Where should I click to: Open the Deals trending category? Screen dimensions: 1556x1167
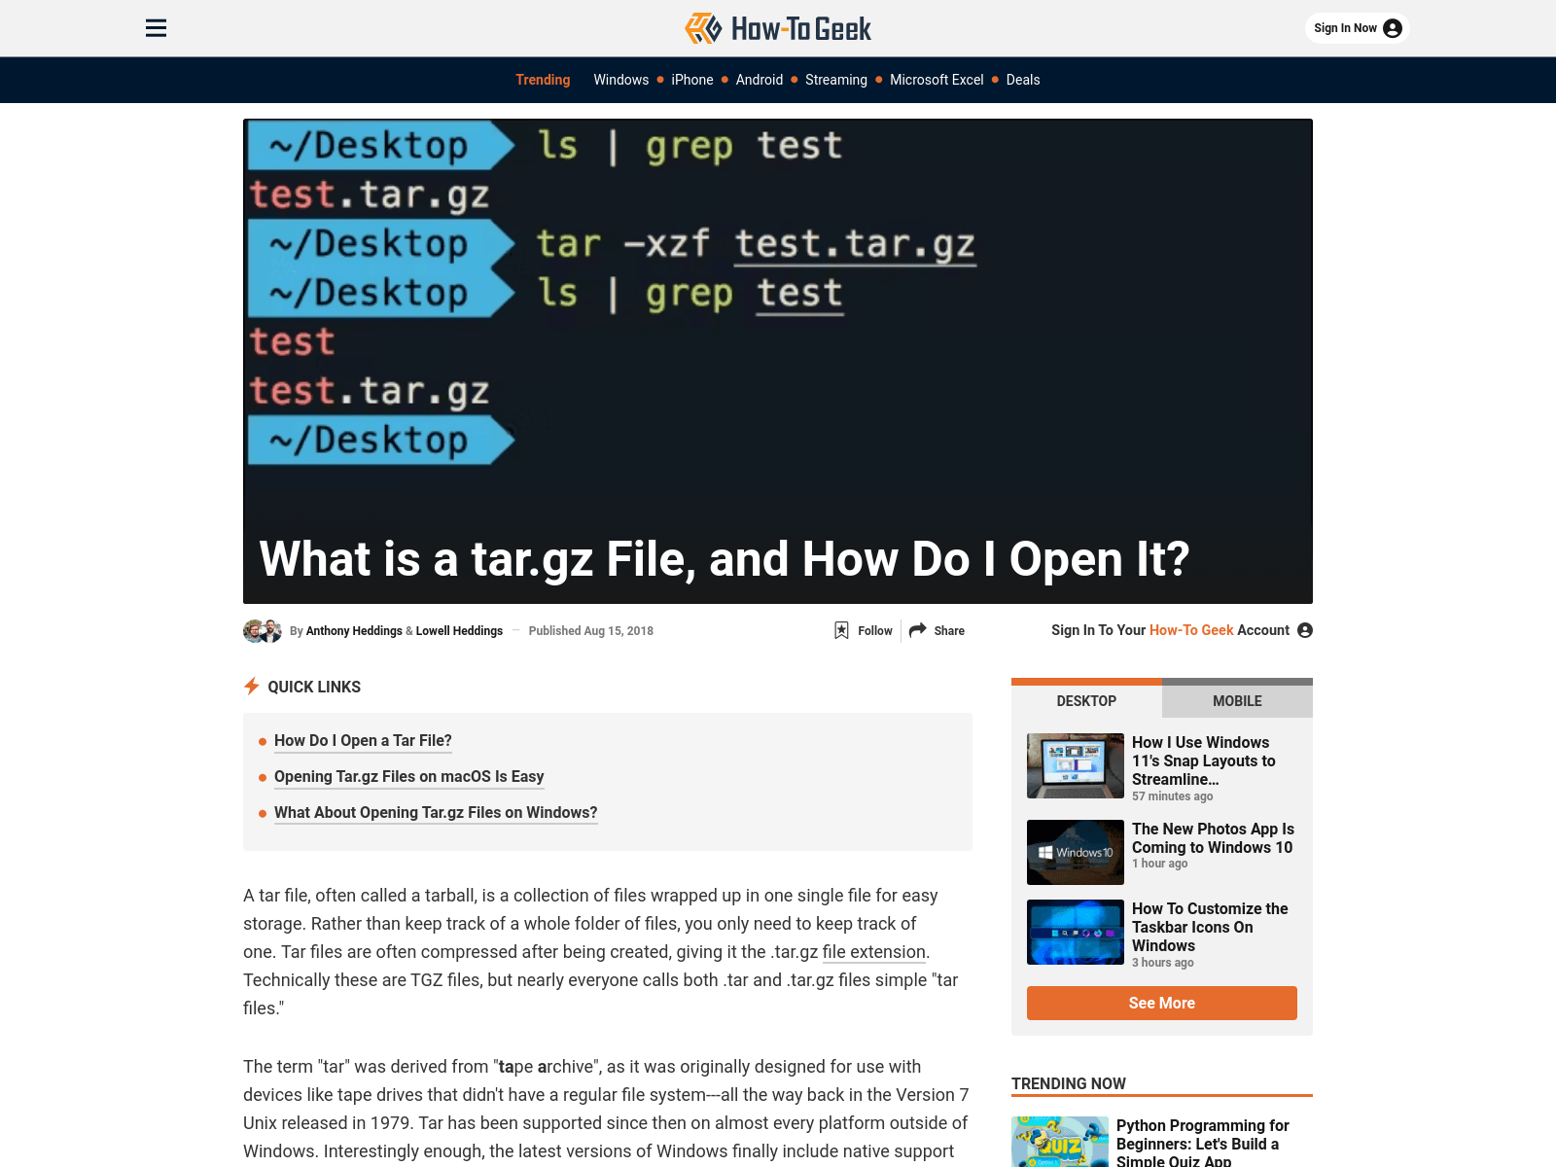(x=1023, y=80)
